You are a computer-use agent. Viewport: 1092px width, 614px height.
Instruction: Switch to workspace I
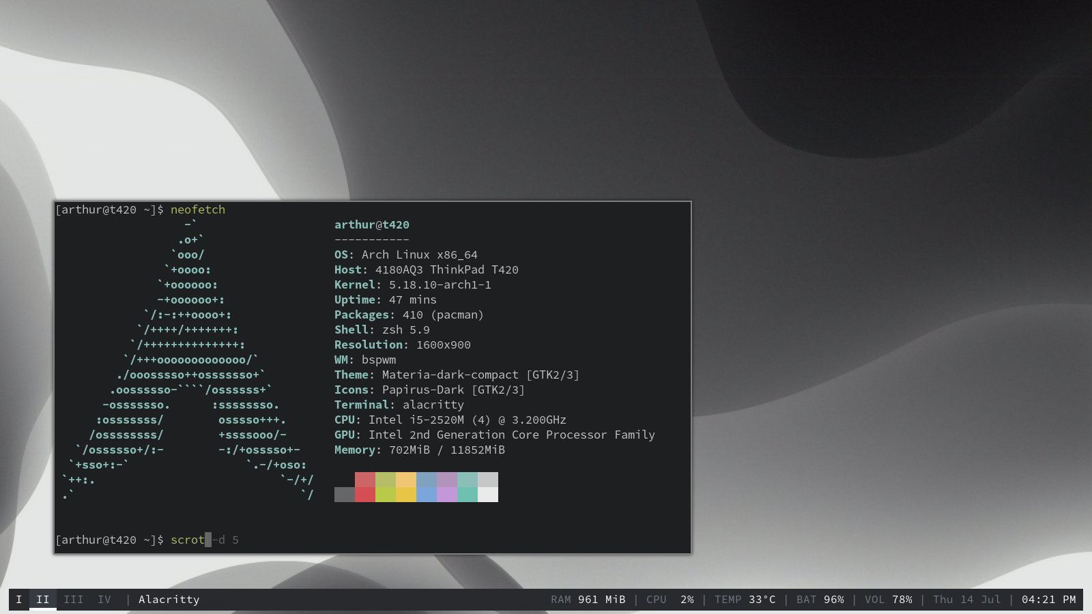click(19, 599)
